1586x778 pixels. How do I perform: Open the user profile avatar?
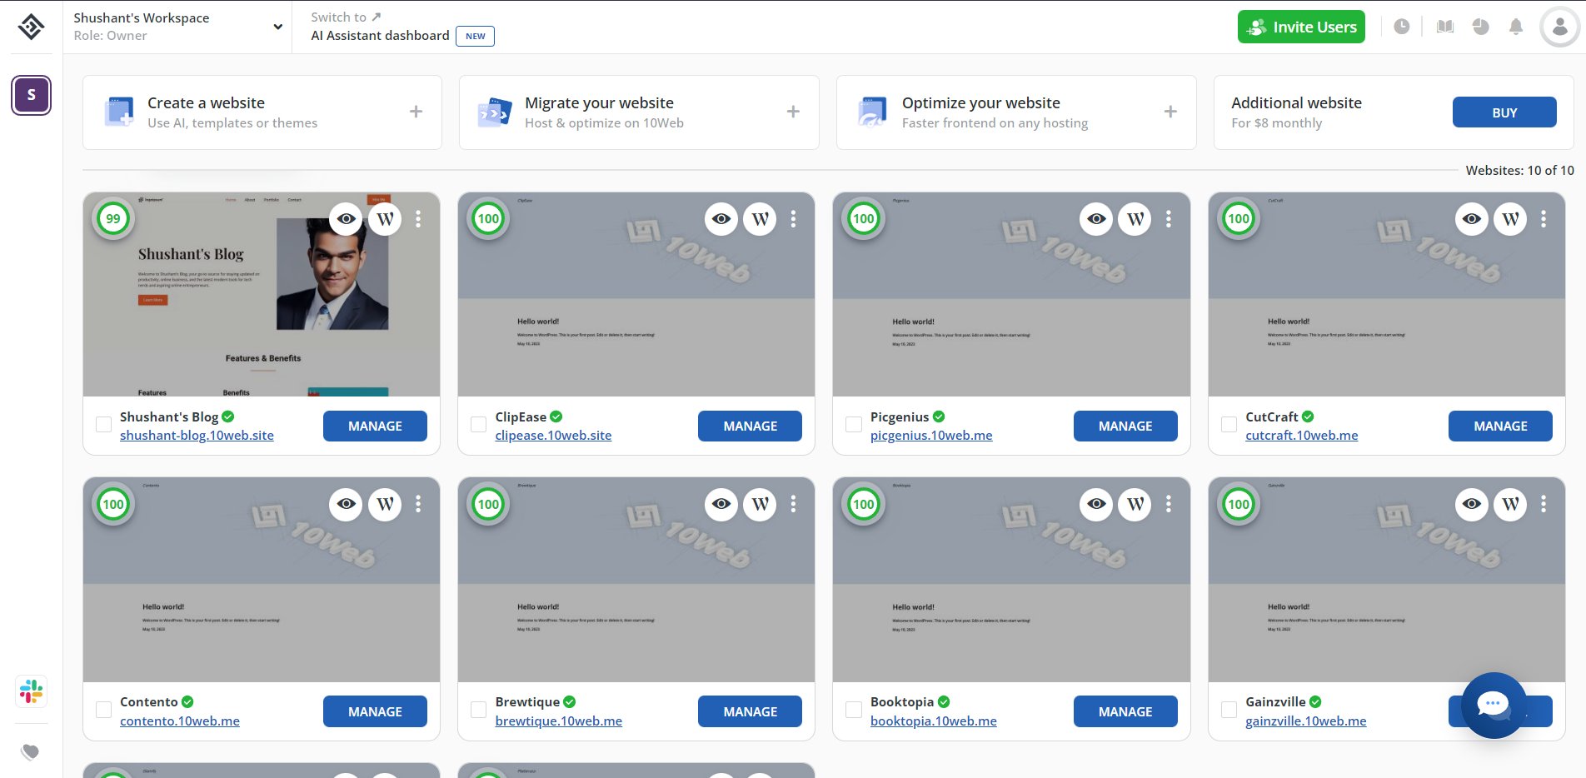coord(1560,27)
